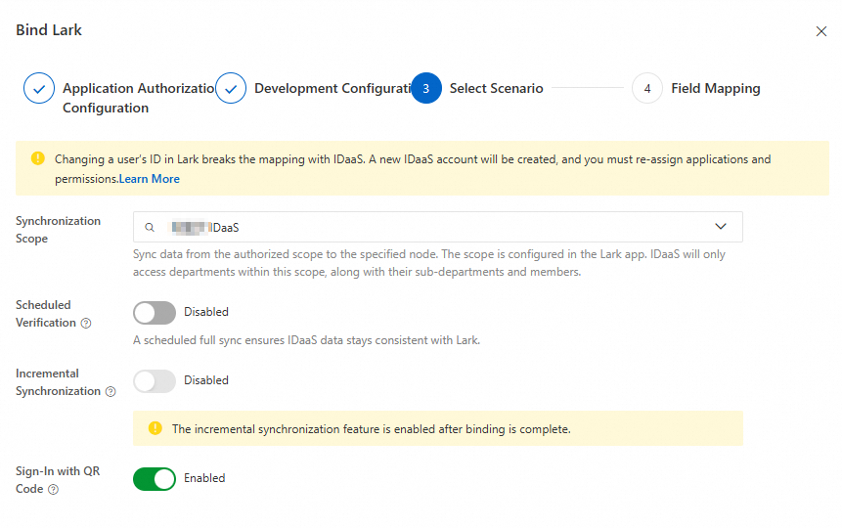Click the Enabled label next to QR Code toggle
The width and height of the screenshot is (842, 528).
(204, 478)
